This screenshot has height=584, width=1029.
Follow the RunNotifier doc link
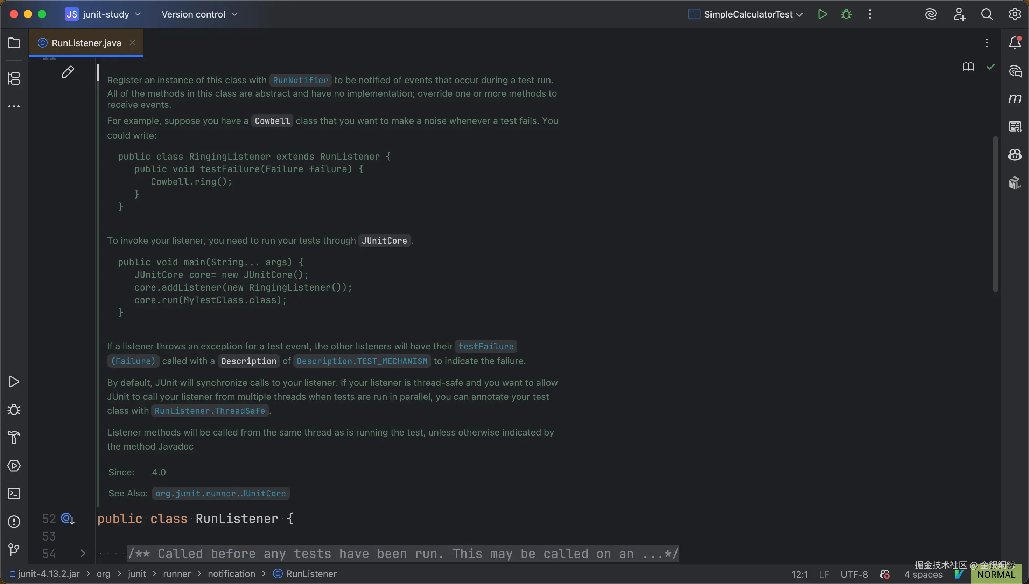[x=300, y=80]
